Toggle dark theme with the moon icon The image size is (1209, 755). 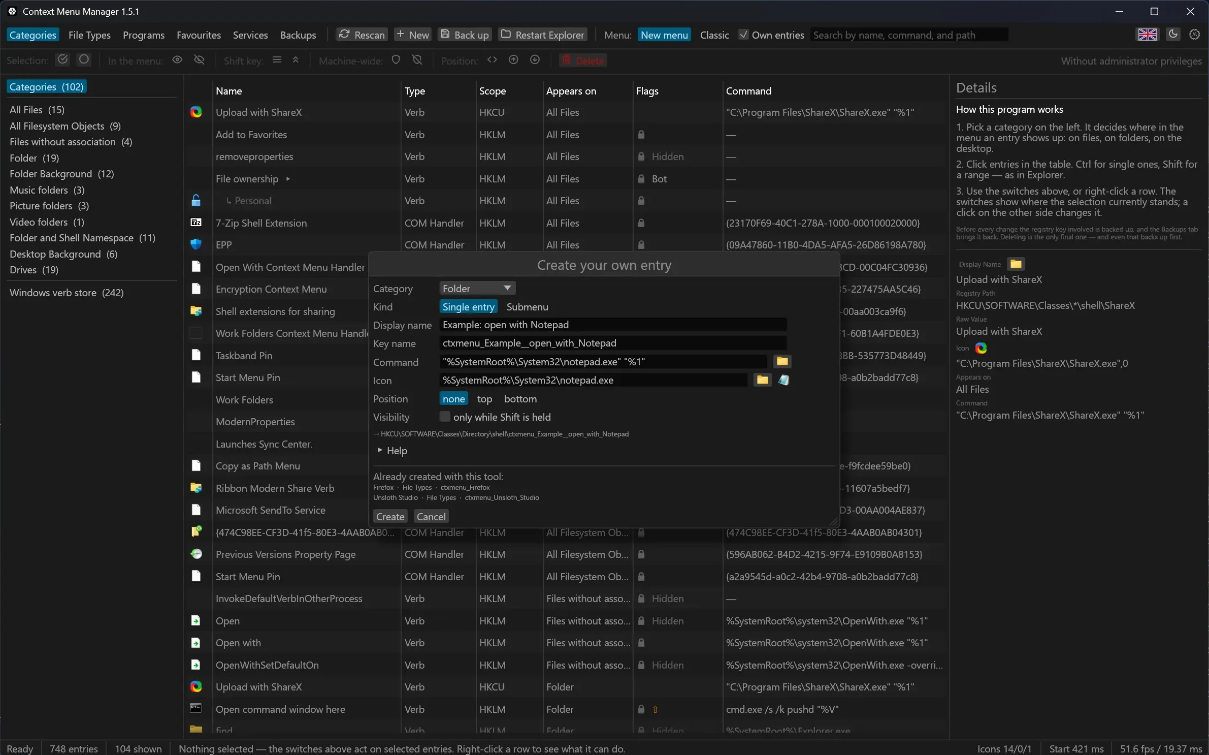click(x=1173, y=34)
